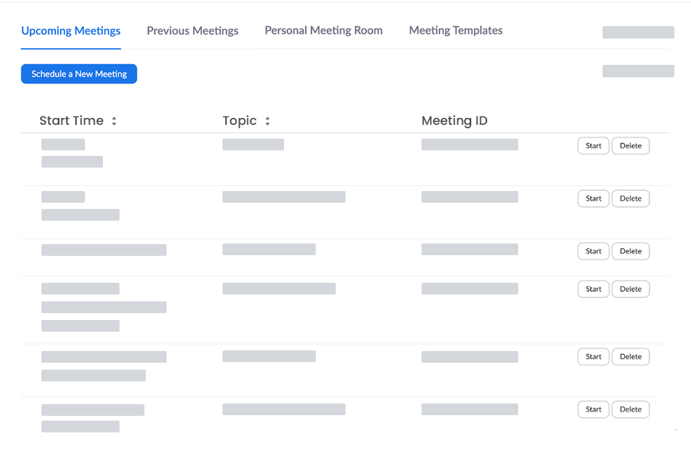
Task: Schedule a New Meeting
Action: (x=79, y=74)
